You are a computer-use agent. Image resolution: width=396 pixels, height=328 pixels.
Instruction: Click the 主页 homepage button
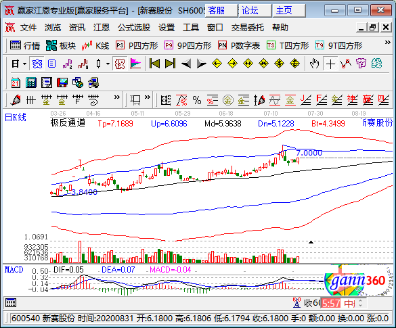(x=289, y=11)
